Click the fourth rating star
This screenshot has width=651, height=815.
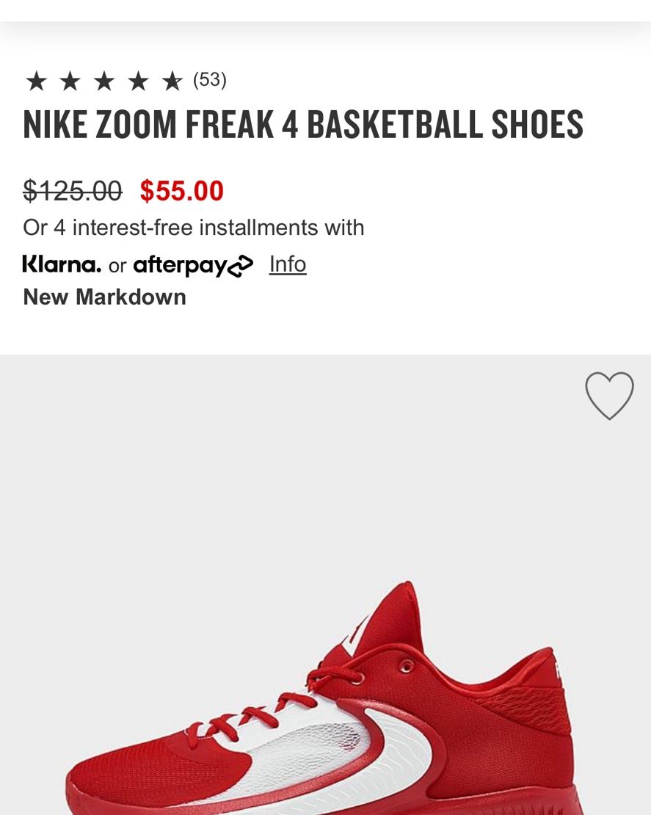(138, 81)
